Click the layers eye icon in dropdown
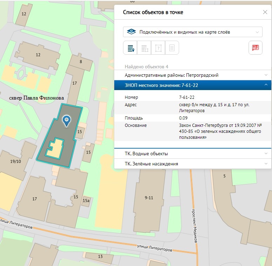This screenshot has height=266, width=272. coord(131,32)
